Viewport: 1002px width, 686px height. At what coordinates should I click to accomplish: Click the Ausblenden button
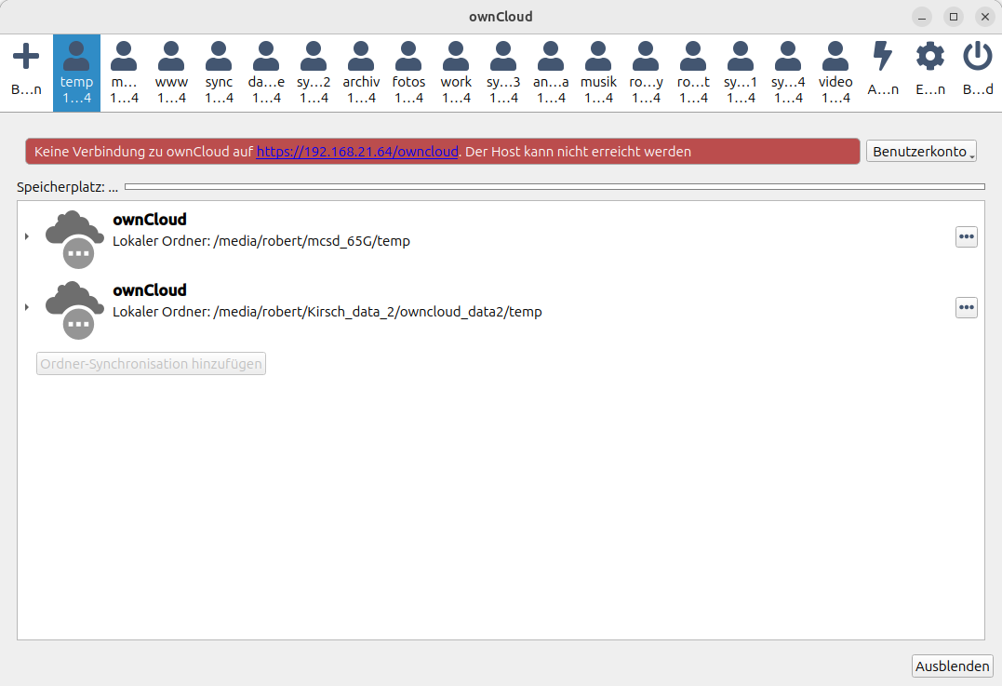click(953, 666)
